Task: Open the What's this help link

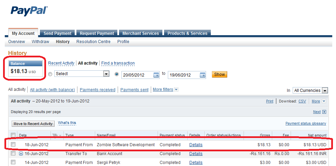Action: (67, 123)
